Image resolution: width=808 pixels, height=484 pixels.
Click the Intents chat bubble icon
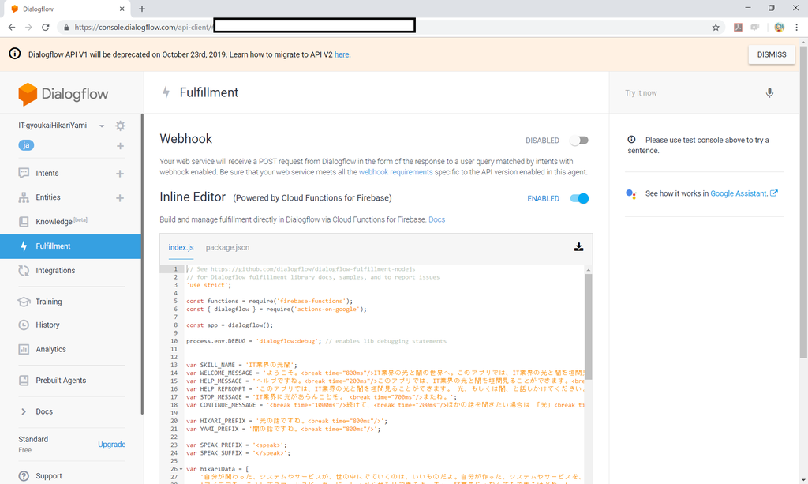(24, 173)
